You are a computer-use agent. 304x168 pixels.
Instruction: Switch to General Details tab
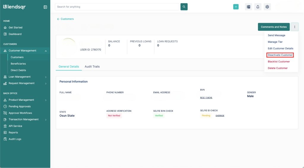[x=69, y=67]
